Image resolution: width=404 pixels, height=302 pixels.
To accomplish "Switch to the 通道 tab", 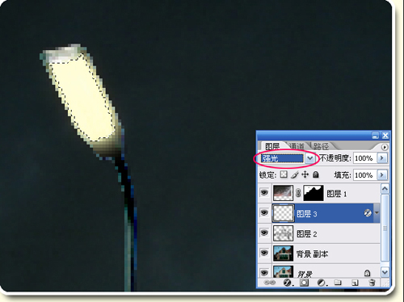I will pyautogui.click(x=297, y=146).
